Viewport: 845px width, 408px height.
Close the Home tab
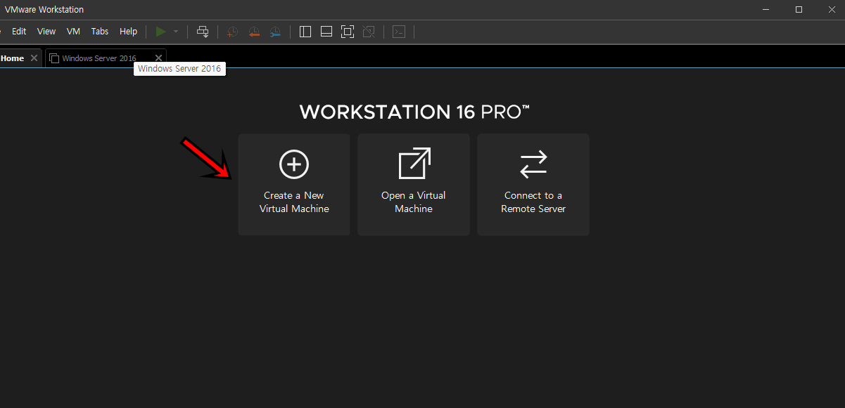[34, 58]
